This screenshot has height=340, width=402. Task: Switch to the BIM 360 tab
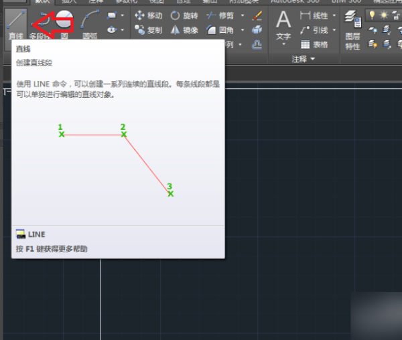click(346, 1)
